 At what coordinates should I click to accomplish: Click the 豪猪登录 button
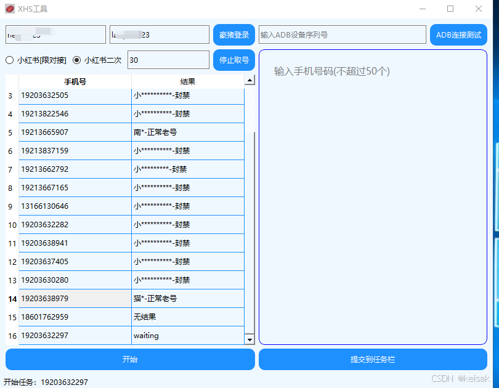pyautogui.click(x=233, y=34)
